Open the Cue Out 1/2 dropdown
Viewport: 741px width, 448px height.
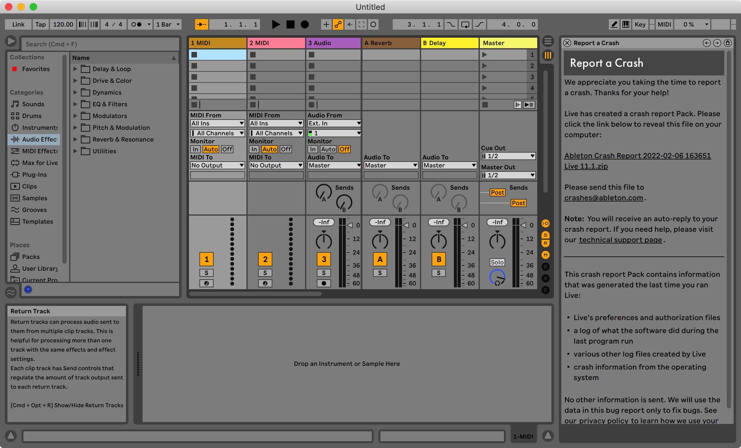508,156
